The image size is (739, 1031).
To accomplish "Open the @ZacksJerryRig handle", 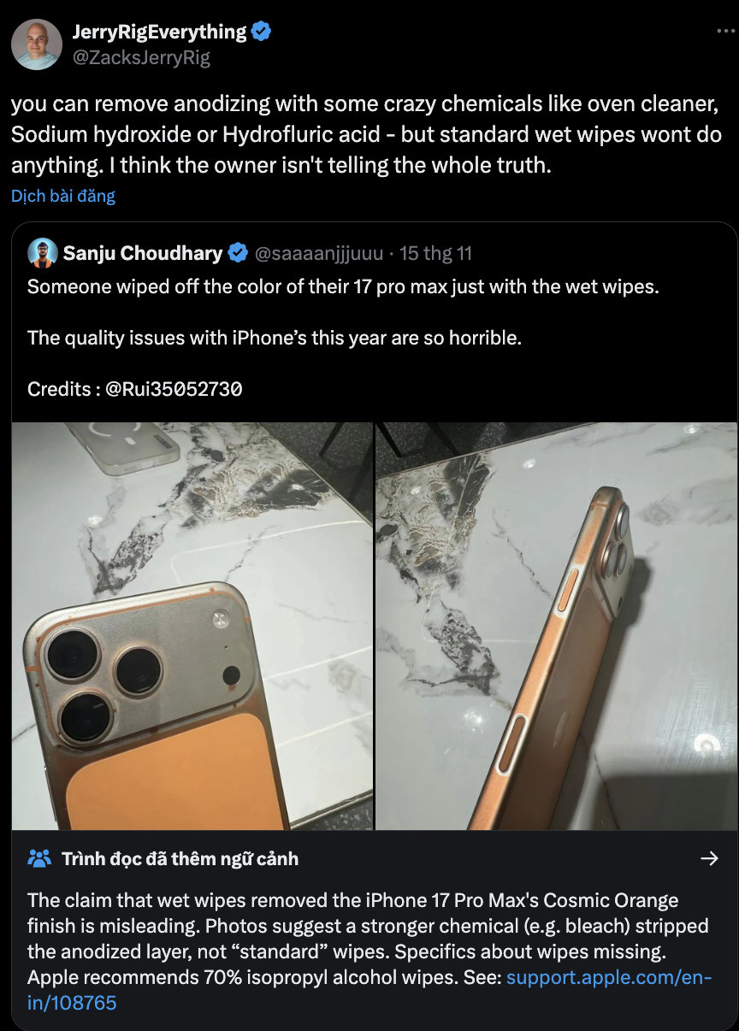I will coord(141,58).
